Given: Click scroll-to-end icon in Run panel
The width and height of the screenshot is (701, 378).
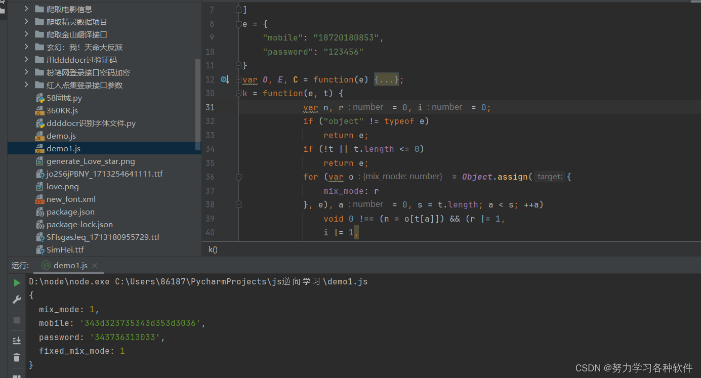Looking at the screenshot, I should coord(17,341).
